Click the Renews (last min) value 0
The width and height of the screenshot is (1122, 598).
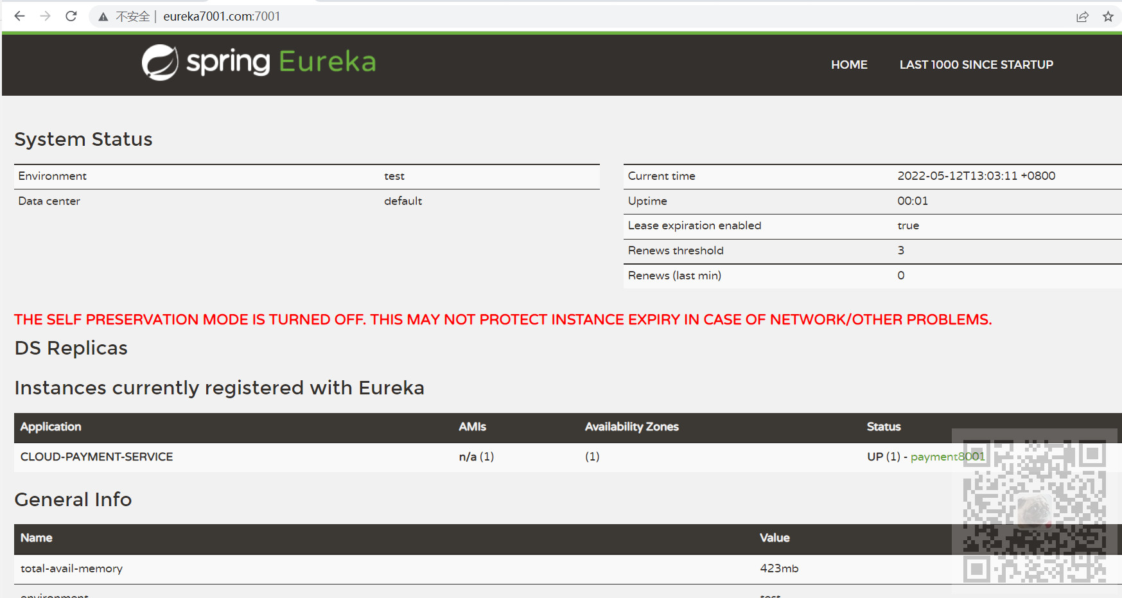901,276
